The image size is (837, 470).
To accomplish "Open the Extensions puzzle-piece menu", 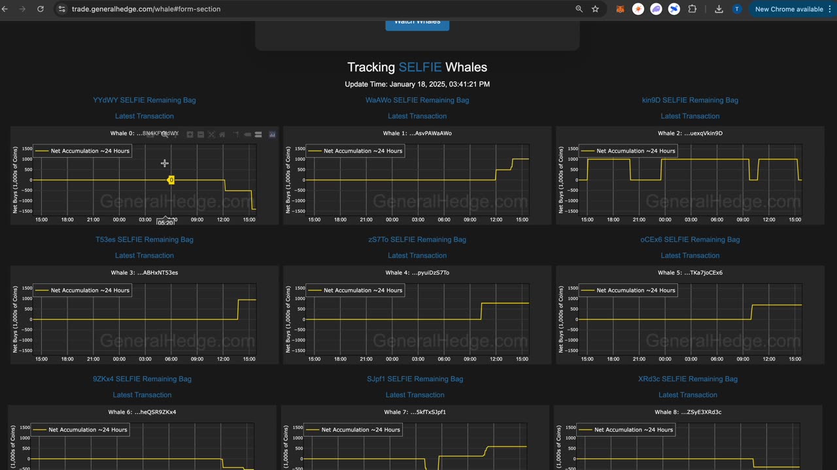I will 692,9.
